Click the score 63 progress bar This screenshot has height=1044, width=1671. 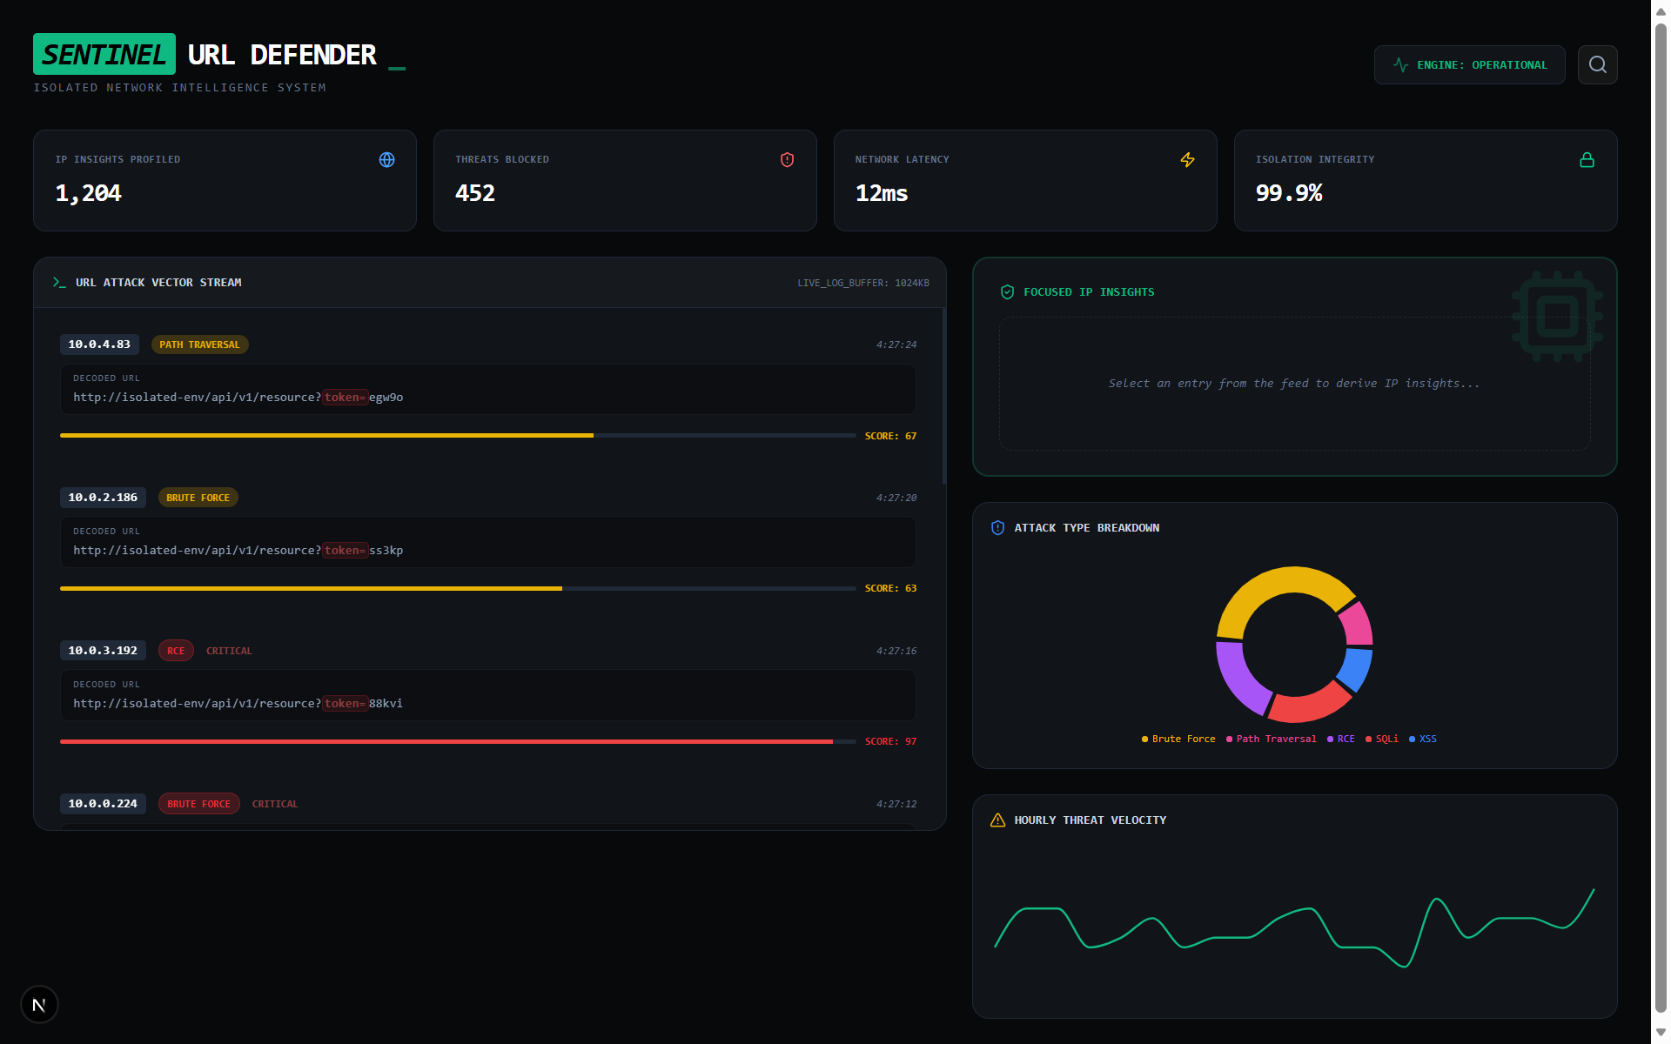pyautogui.click(x=458, y=588)
